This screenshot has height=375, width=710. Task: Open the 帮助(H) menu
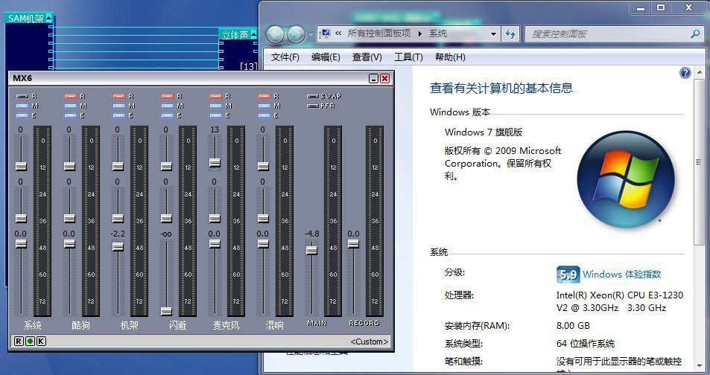(x=450, y=57)
